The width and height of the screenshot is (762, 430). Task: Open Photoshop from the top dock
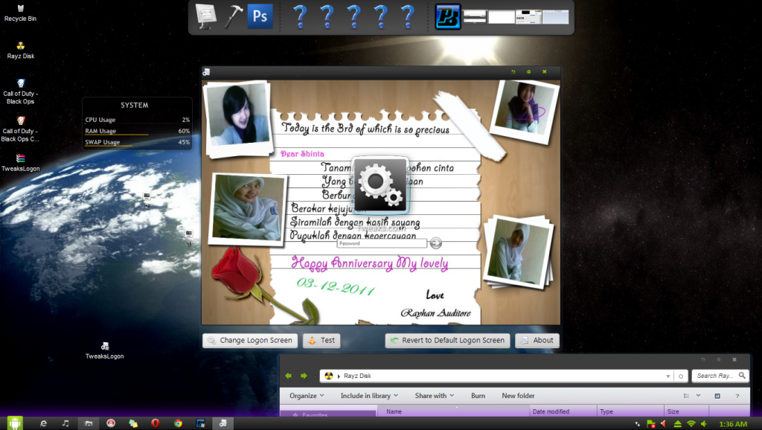(260, 16)
